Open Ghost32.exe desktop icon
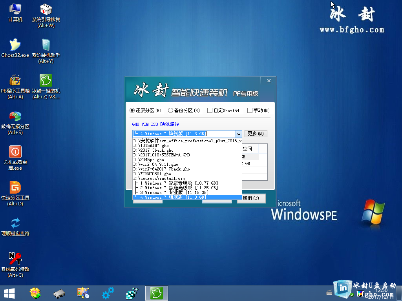402x301 pixels. pos(15,48)
